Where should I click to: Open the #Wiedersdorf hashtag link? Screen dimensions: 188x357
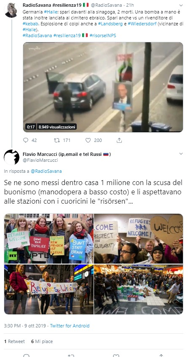(142, 24)
